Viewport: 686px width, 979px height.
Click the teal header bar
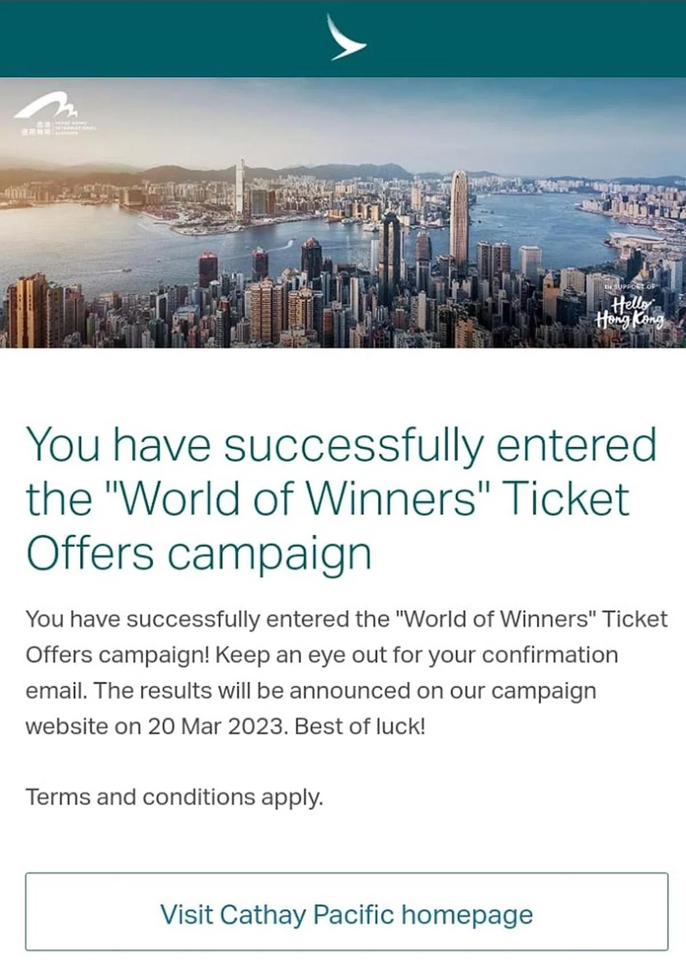click(171, 38)
